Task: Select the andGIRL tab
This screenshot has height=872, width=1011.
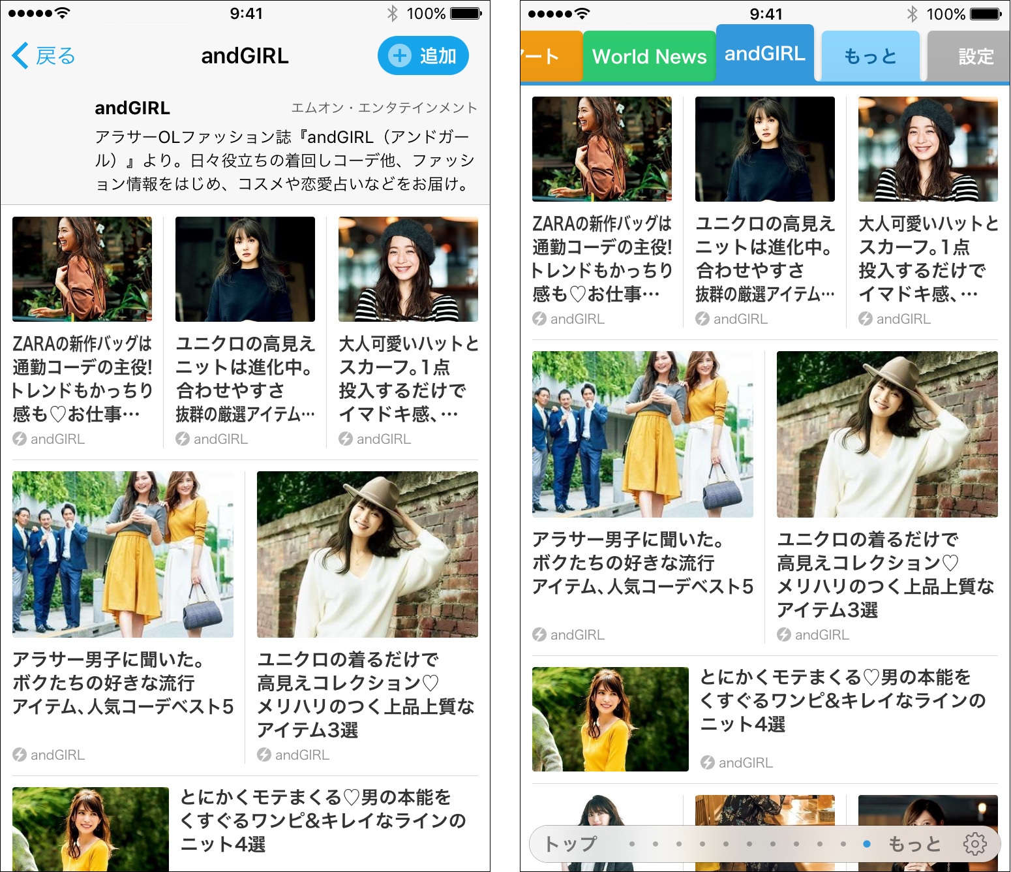Action: (x=765, y=55)
